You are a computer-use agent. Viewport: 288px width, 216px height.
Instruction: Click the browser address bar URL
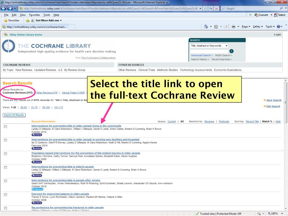coord(111,8)
